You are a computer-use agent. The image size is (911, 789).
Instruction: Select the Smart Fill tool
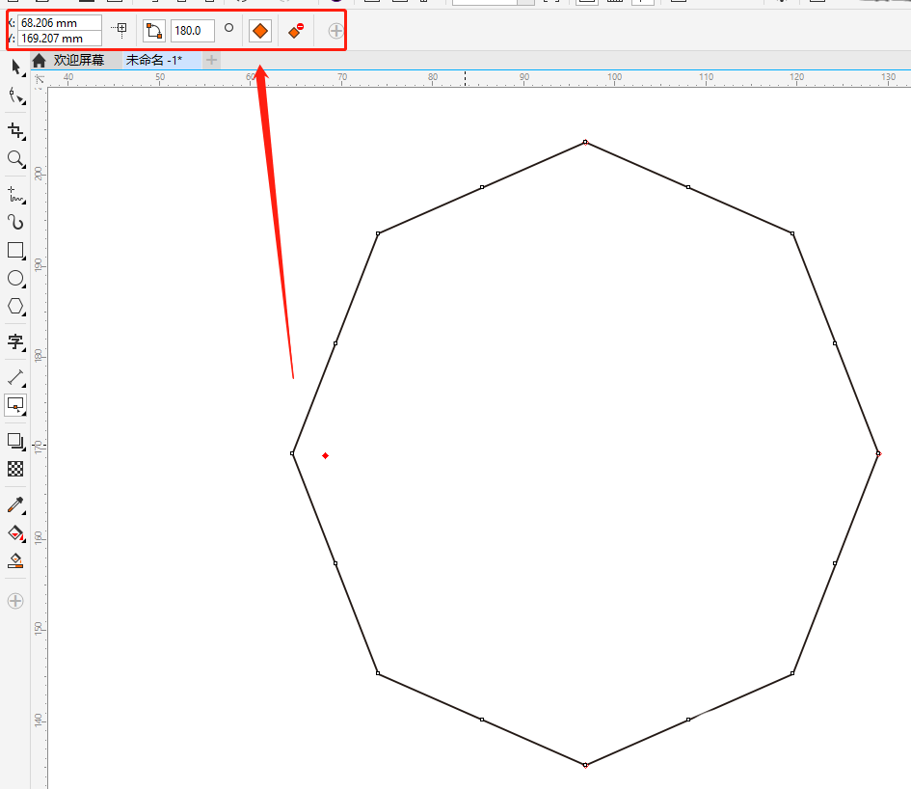[x=15, y=560]
